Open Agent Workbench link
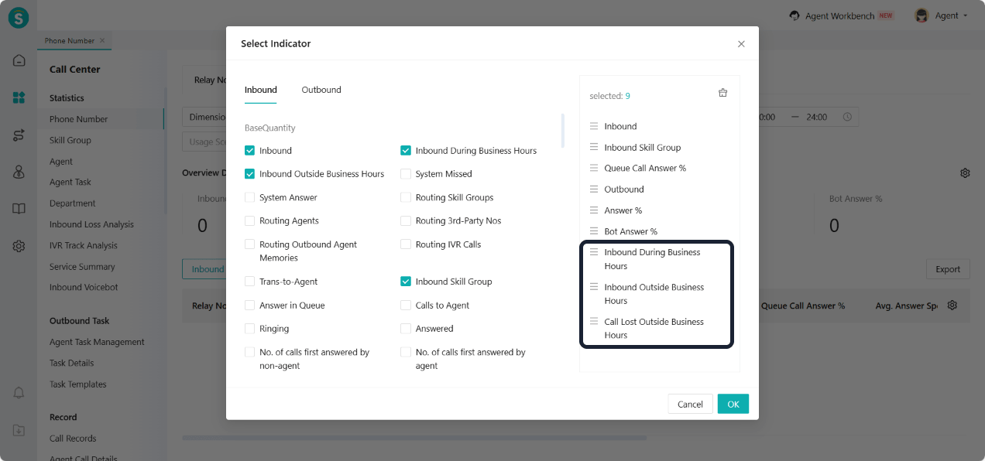 tap(840, 15)
